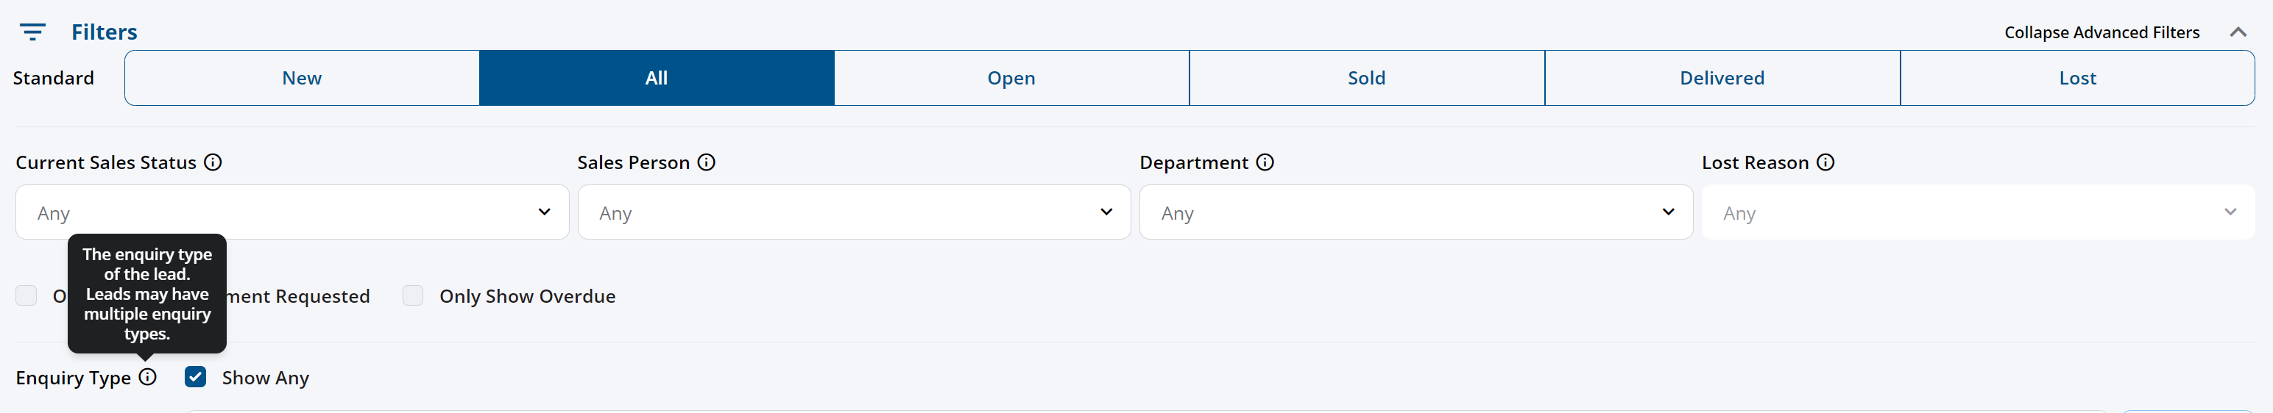Screen dimensions: 2273x413
Task: Switch to the Open filter tab
Action: tap(1011, 79)
